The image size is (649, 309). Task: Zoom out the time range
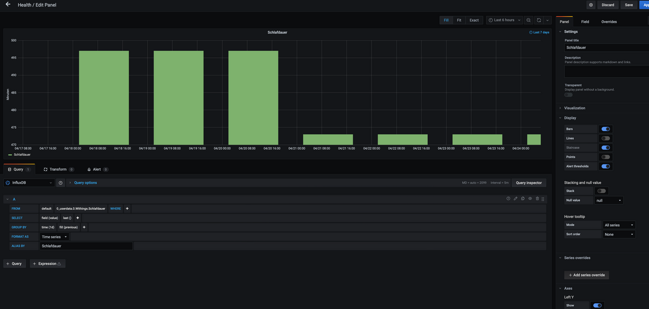tap(528, 20)
